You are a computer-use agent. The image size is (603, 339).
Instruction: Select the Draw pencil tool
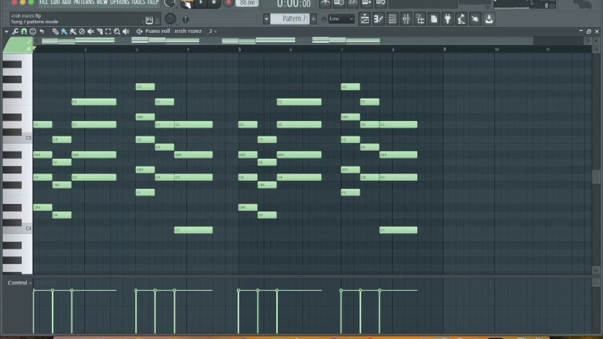pyautogui.click(x=55, y=32)
